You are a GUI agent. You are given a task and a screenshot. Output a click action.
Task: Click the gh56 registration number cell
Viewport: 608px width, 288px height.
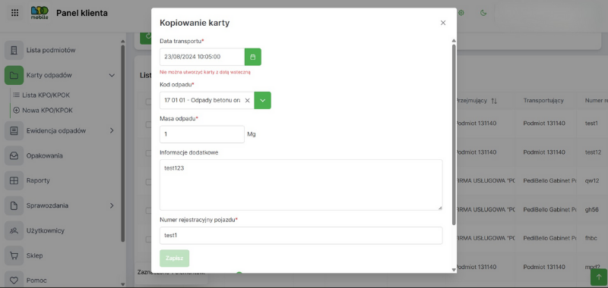[x=592, y=209]
